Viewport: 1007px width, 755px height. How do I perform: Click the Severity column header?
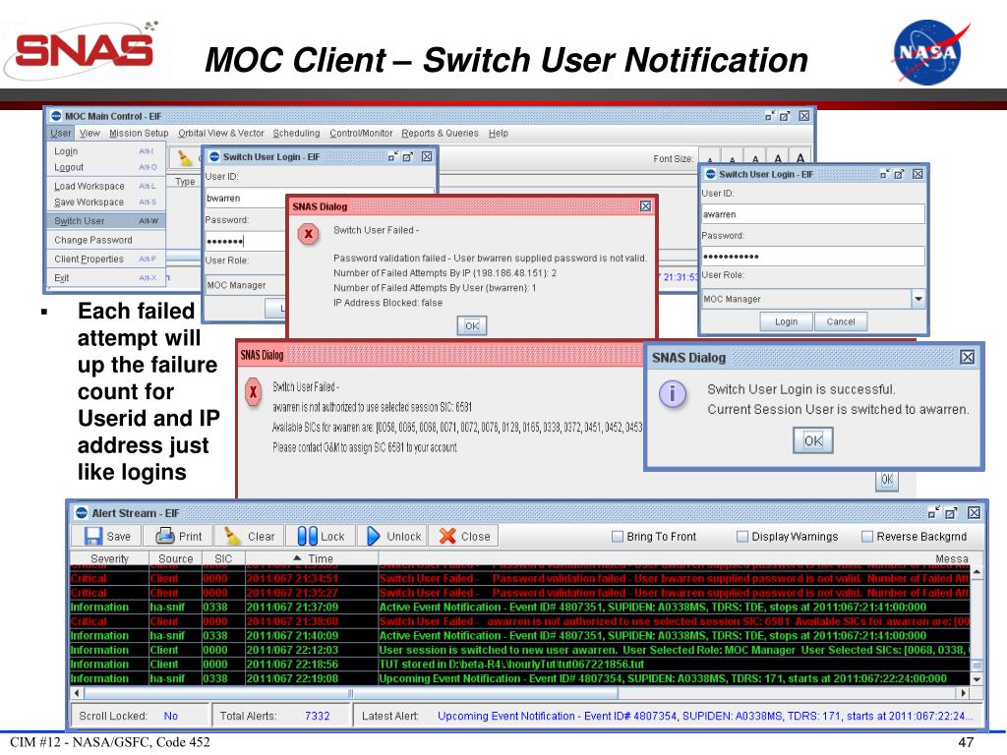click(x=109, y=558)
